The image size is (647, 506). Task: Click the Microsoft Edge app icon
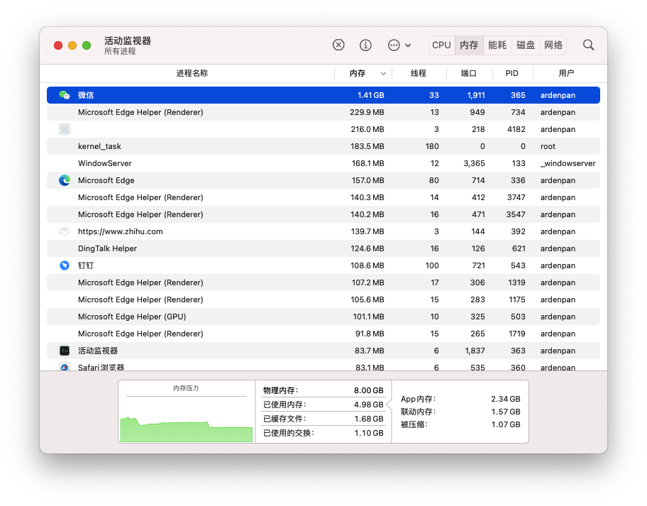tap(65, 180)
